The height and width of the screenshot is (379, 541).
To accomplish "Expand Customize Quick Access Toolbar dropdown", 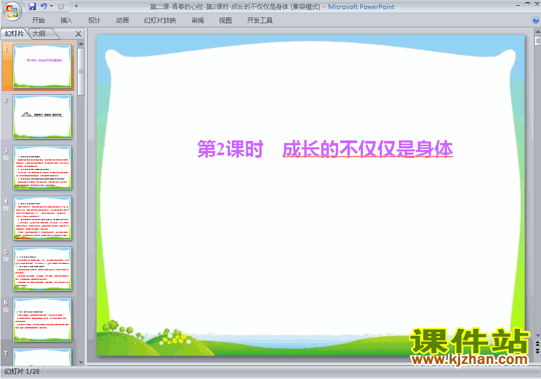I will pos(76,6).
